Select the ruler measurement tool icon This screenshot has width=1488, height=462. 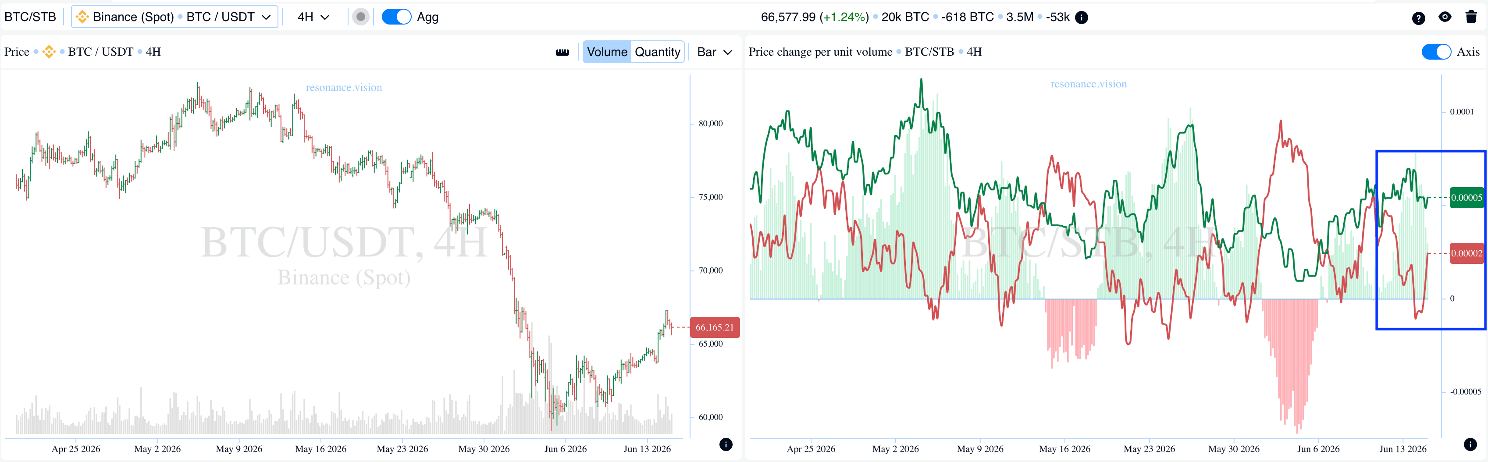(x=562, y=52)
